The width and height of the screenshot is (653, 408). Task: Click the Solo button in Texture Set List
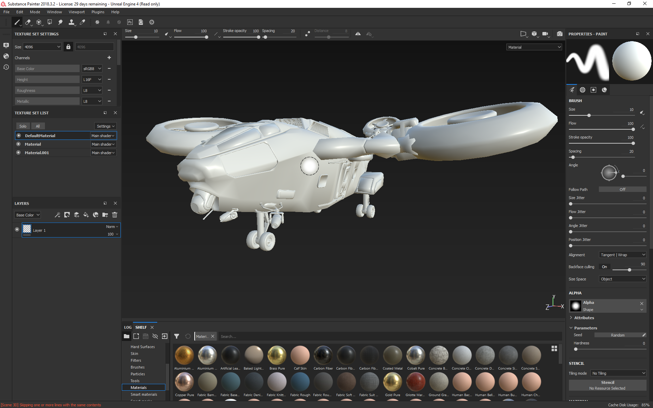(23, 126)
